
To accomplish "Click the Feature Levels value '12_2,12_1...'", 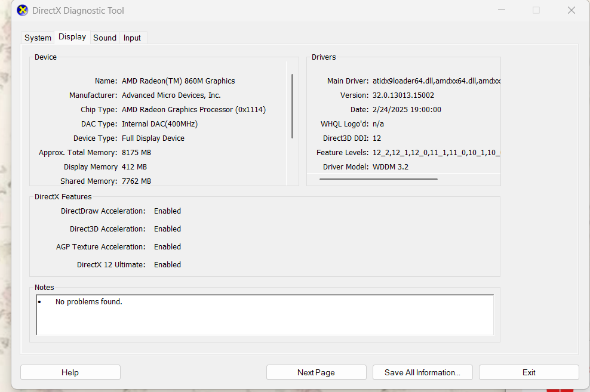I will tap(436, 153).
